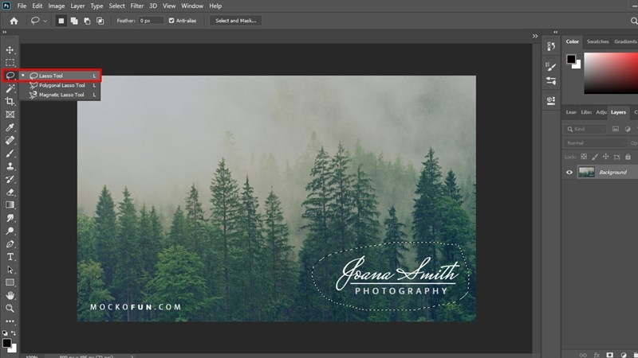The image size is (638, 358).
Task: Select the Horizontal Type tool
Action: point(10,257)
